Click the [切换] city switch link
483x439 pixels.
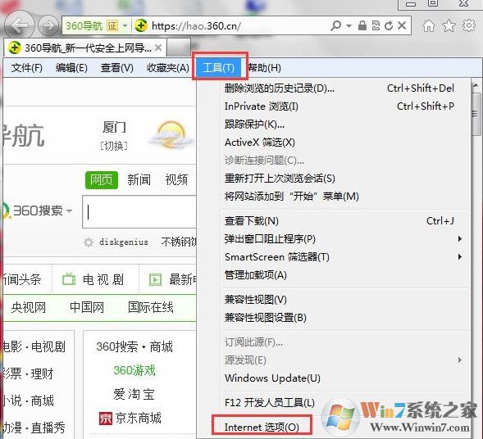[x=114, y=146]
